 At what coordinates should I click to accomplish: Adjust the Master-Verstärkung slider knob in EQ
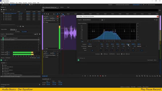click(x=82, y=30)
